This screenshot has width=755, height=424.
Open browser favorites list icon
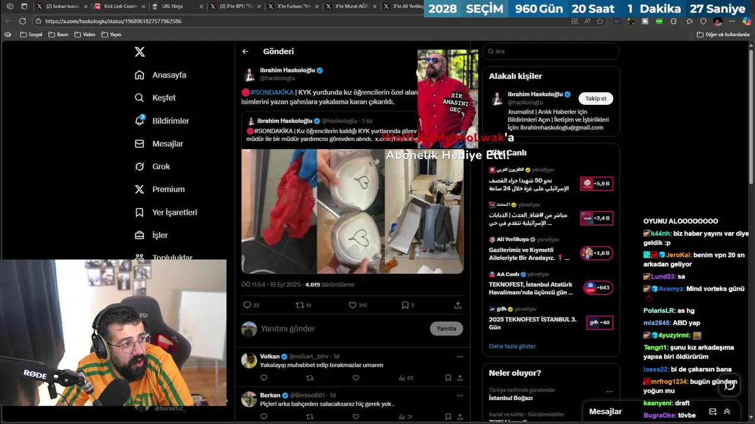point(689,21)
